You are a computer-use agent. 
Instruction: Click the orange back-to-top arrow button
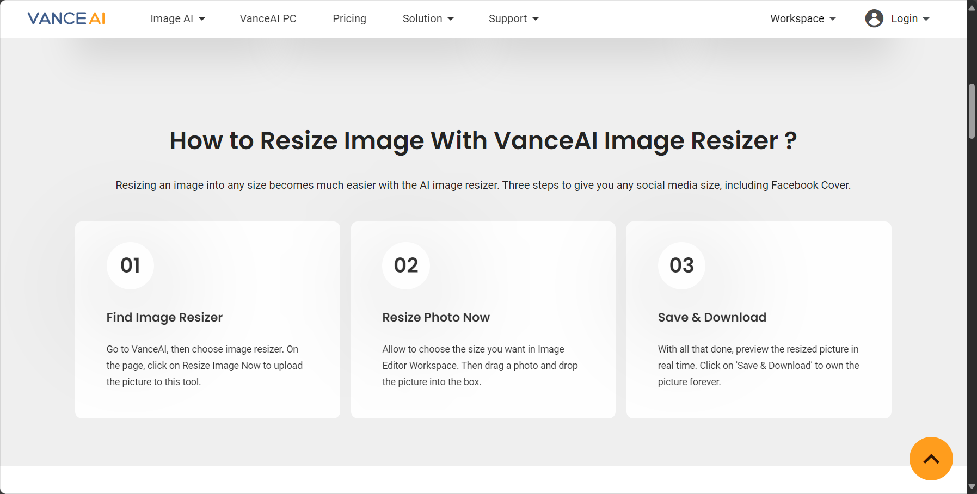click(931, 459)
